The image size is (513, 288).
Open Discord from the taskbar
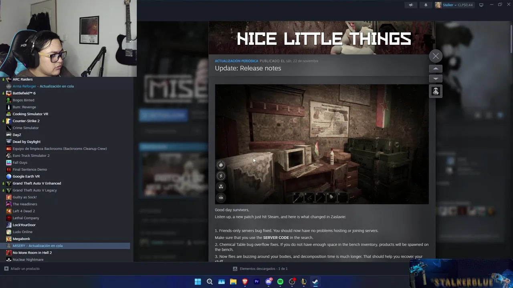point(269,282)
